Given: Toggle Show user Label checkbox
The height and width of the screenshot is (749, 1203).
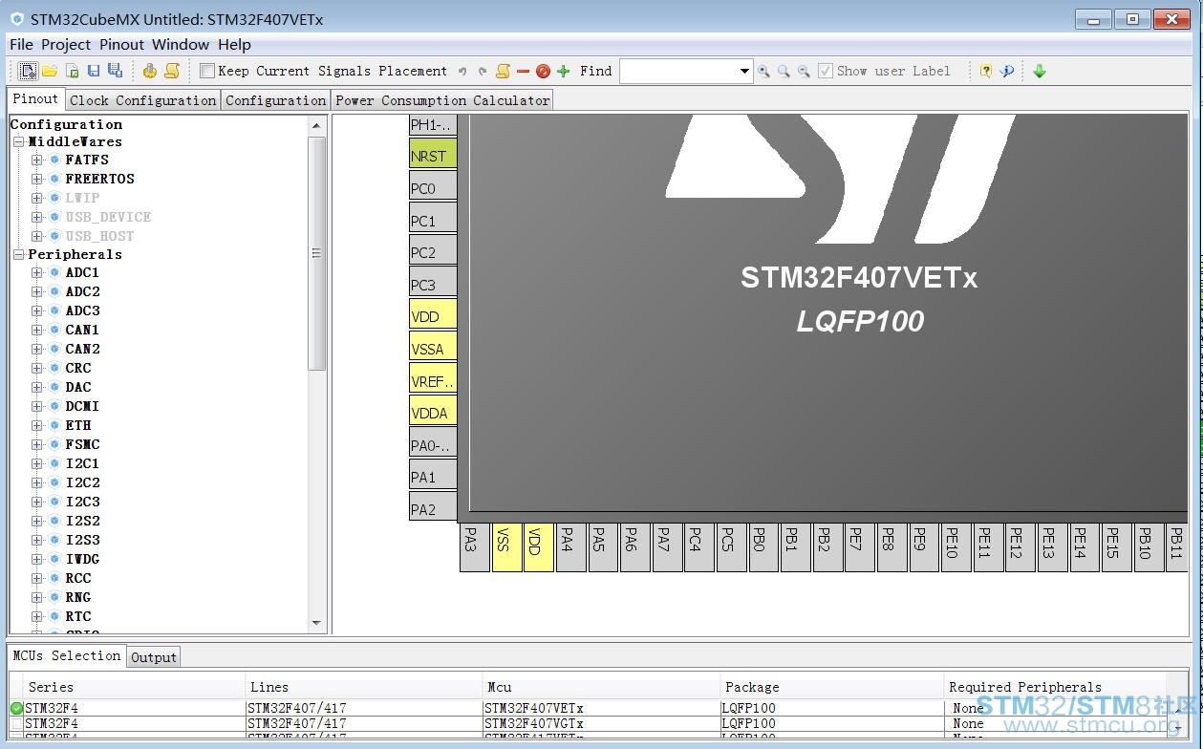Looking at the screenshot, I should click(826, 71).
